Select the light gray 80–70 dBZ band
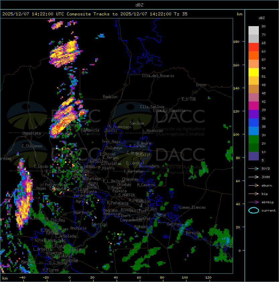 click(254, 30)
